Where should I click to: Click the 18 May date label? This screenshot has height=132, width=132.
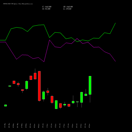(5, 125)
